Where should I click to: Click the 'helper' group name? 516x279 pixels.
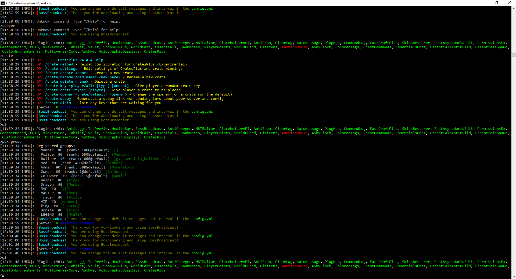click(47, 180)
